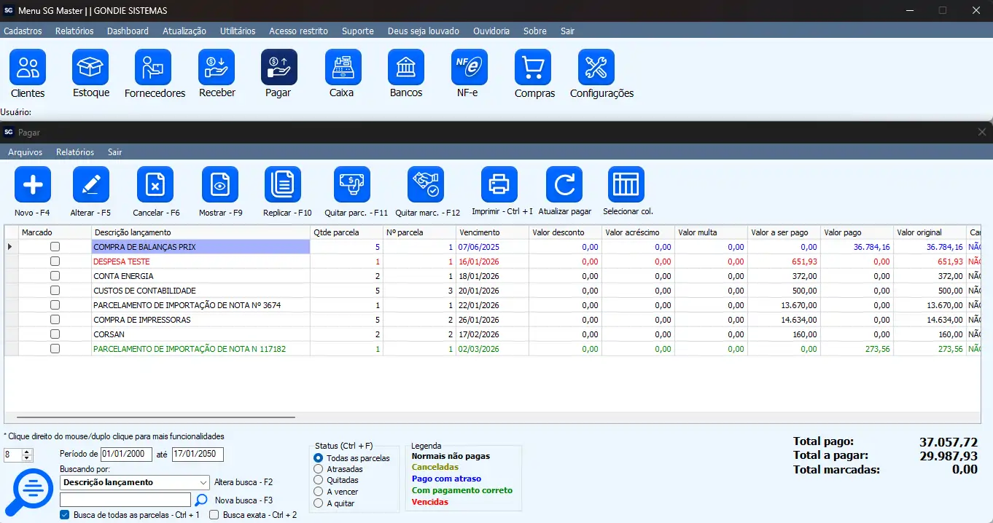Check Marcado box for CONTA ENERGIA
This screenshot has height=523, width=993.
(55, 276)
